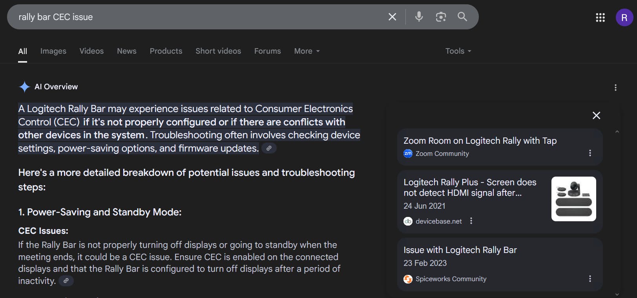
Task: Click the heading Power-Saving and Standby Mode
Action: (100, 212)
